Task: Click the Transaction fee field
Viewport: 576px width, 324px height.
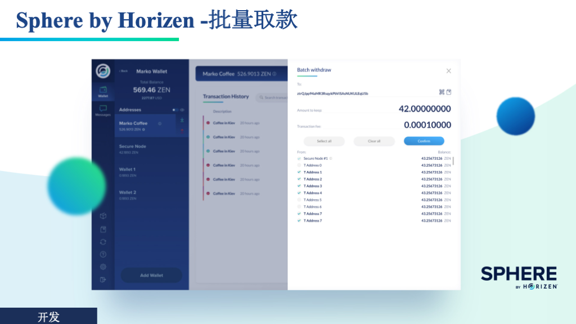Action: (x=374, y=125)
